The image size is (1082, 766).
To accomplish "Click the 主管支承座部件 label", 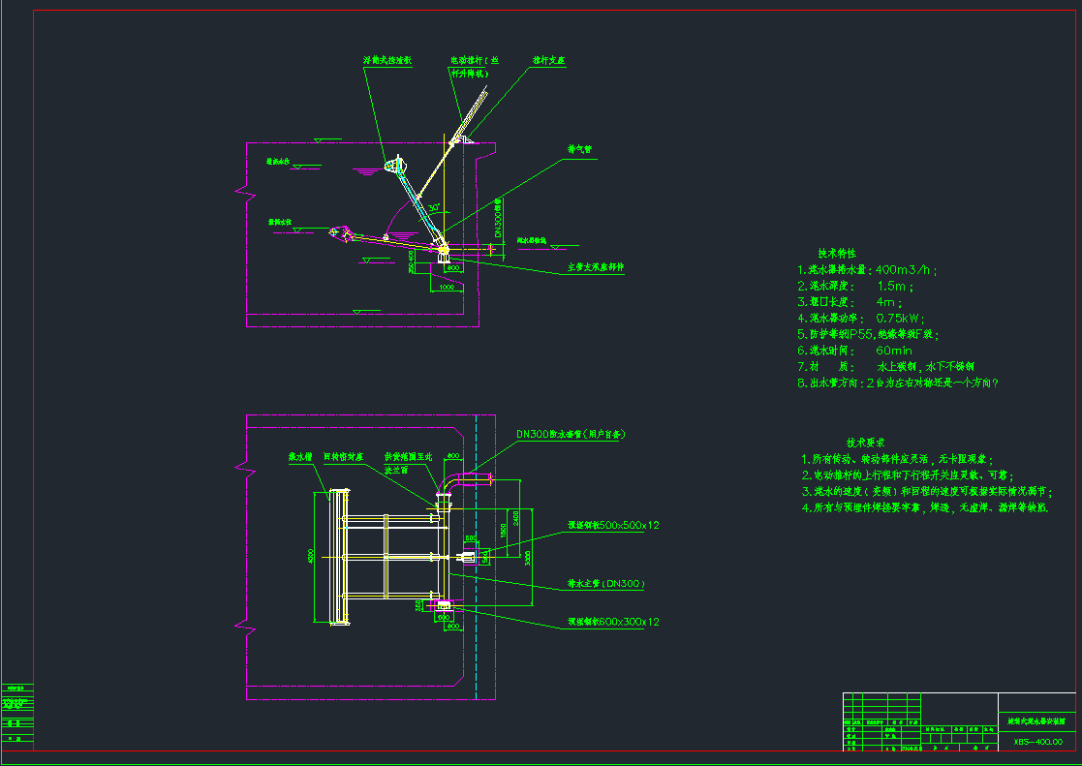I will point(596,265).
